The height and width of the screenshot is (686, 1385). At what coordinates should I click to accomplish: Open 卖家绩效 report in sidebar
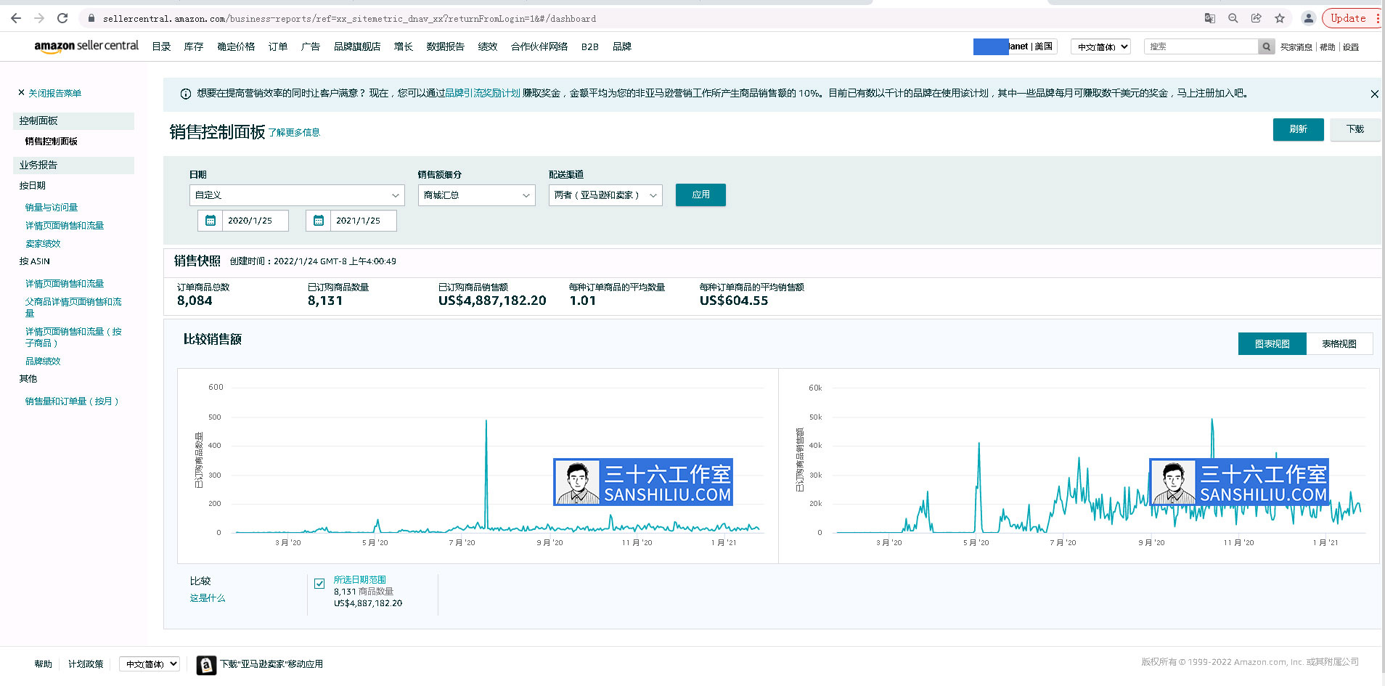pyautogui.click(x=43, y=244)
